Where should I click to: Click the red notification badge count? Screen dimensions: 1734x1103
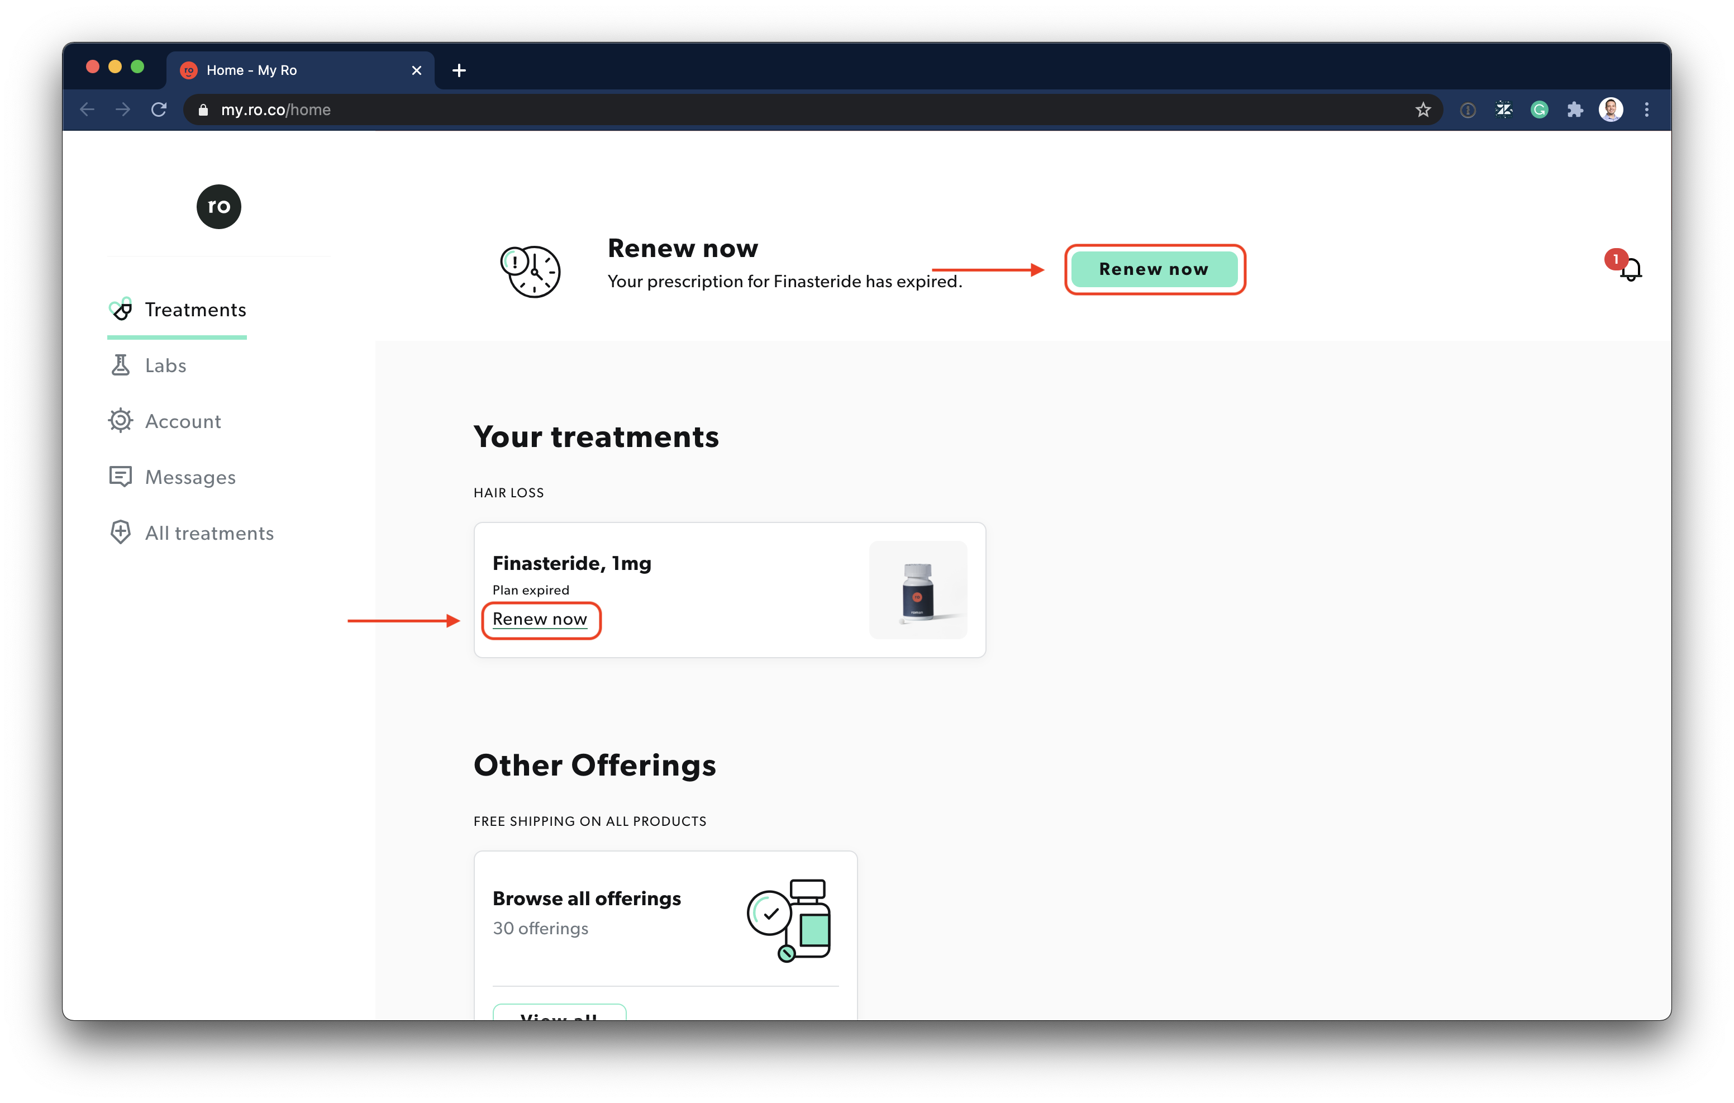coord(1616,259)
